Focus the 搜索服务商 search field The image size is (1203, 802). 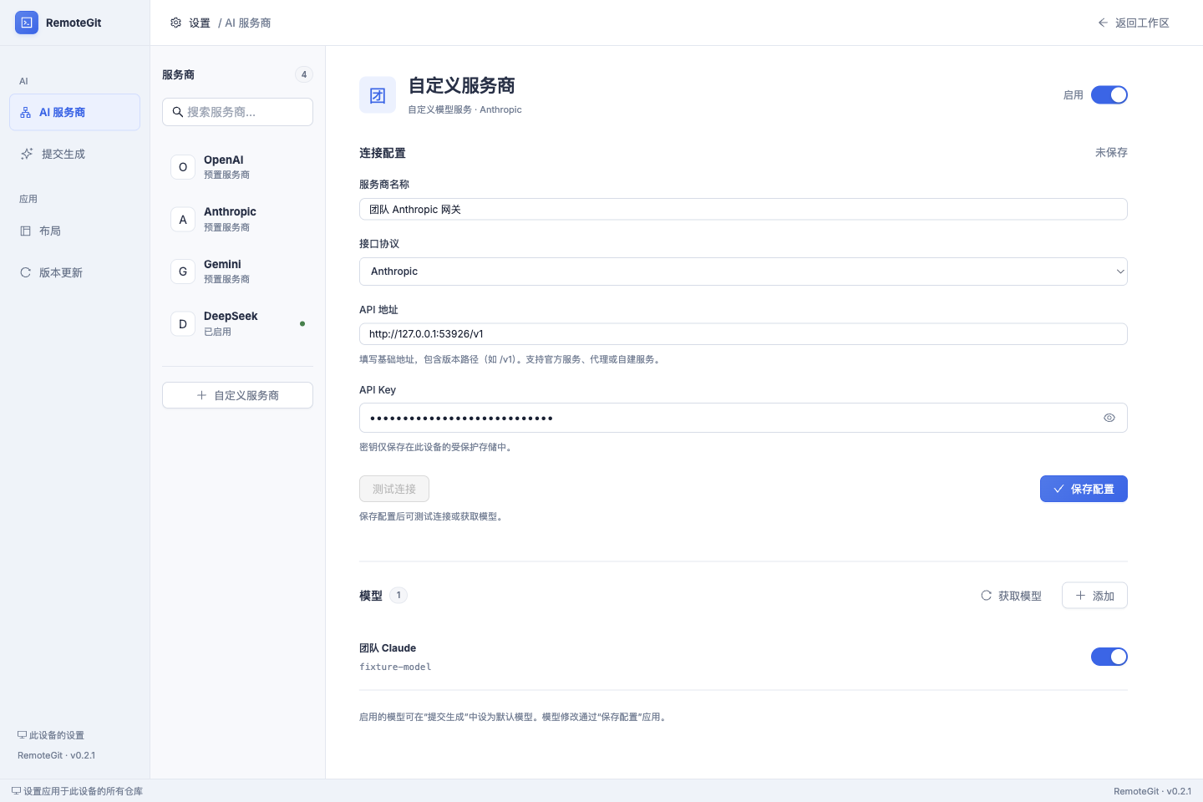[x=237, y=112]
